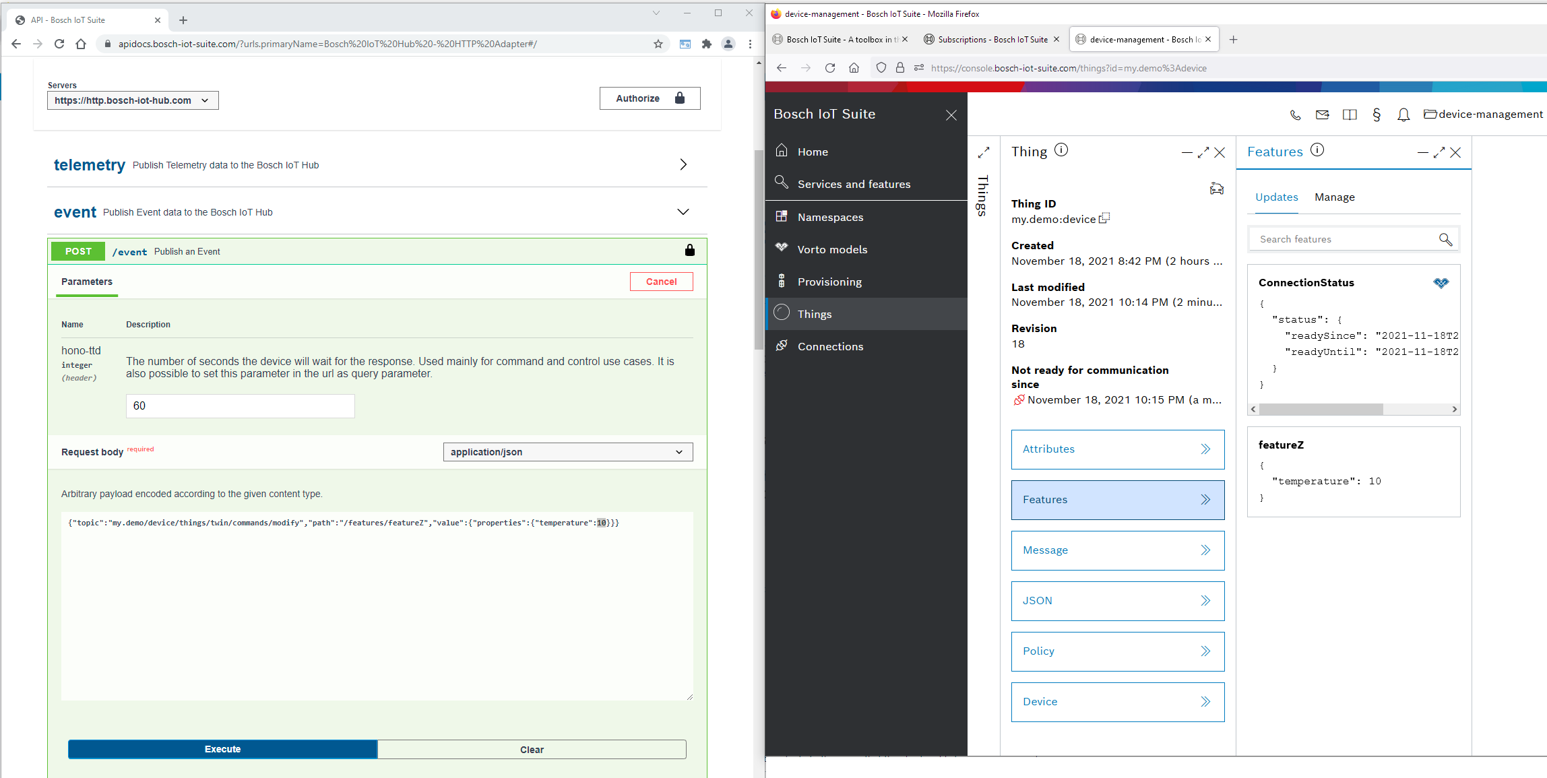Collapse the event section chevron
The image size is (1547, 778).
coord(683,212)
